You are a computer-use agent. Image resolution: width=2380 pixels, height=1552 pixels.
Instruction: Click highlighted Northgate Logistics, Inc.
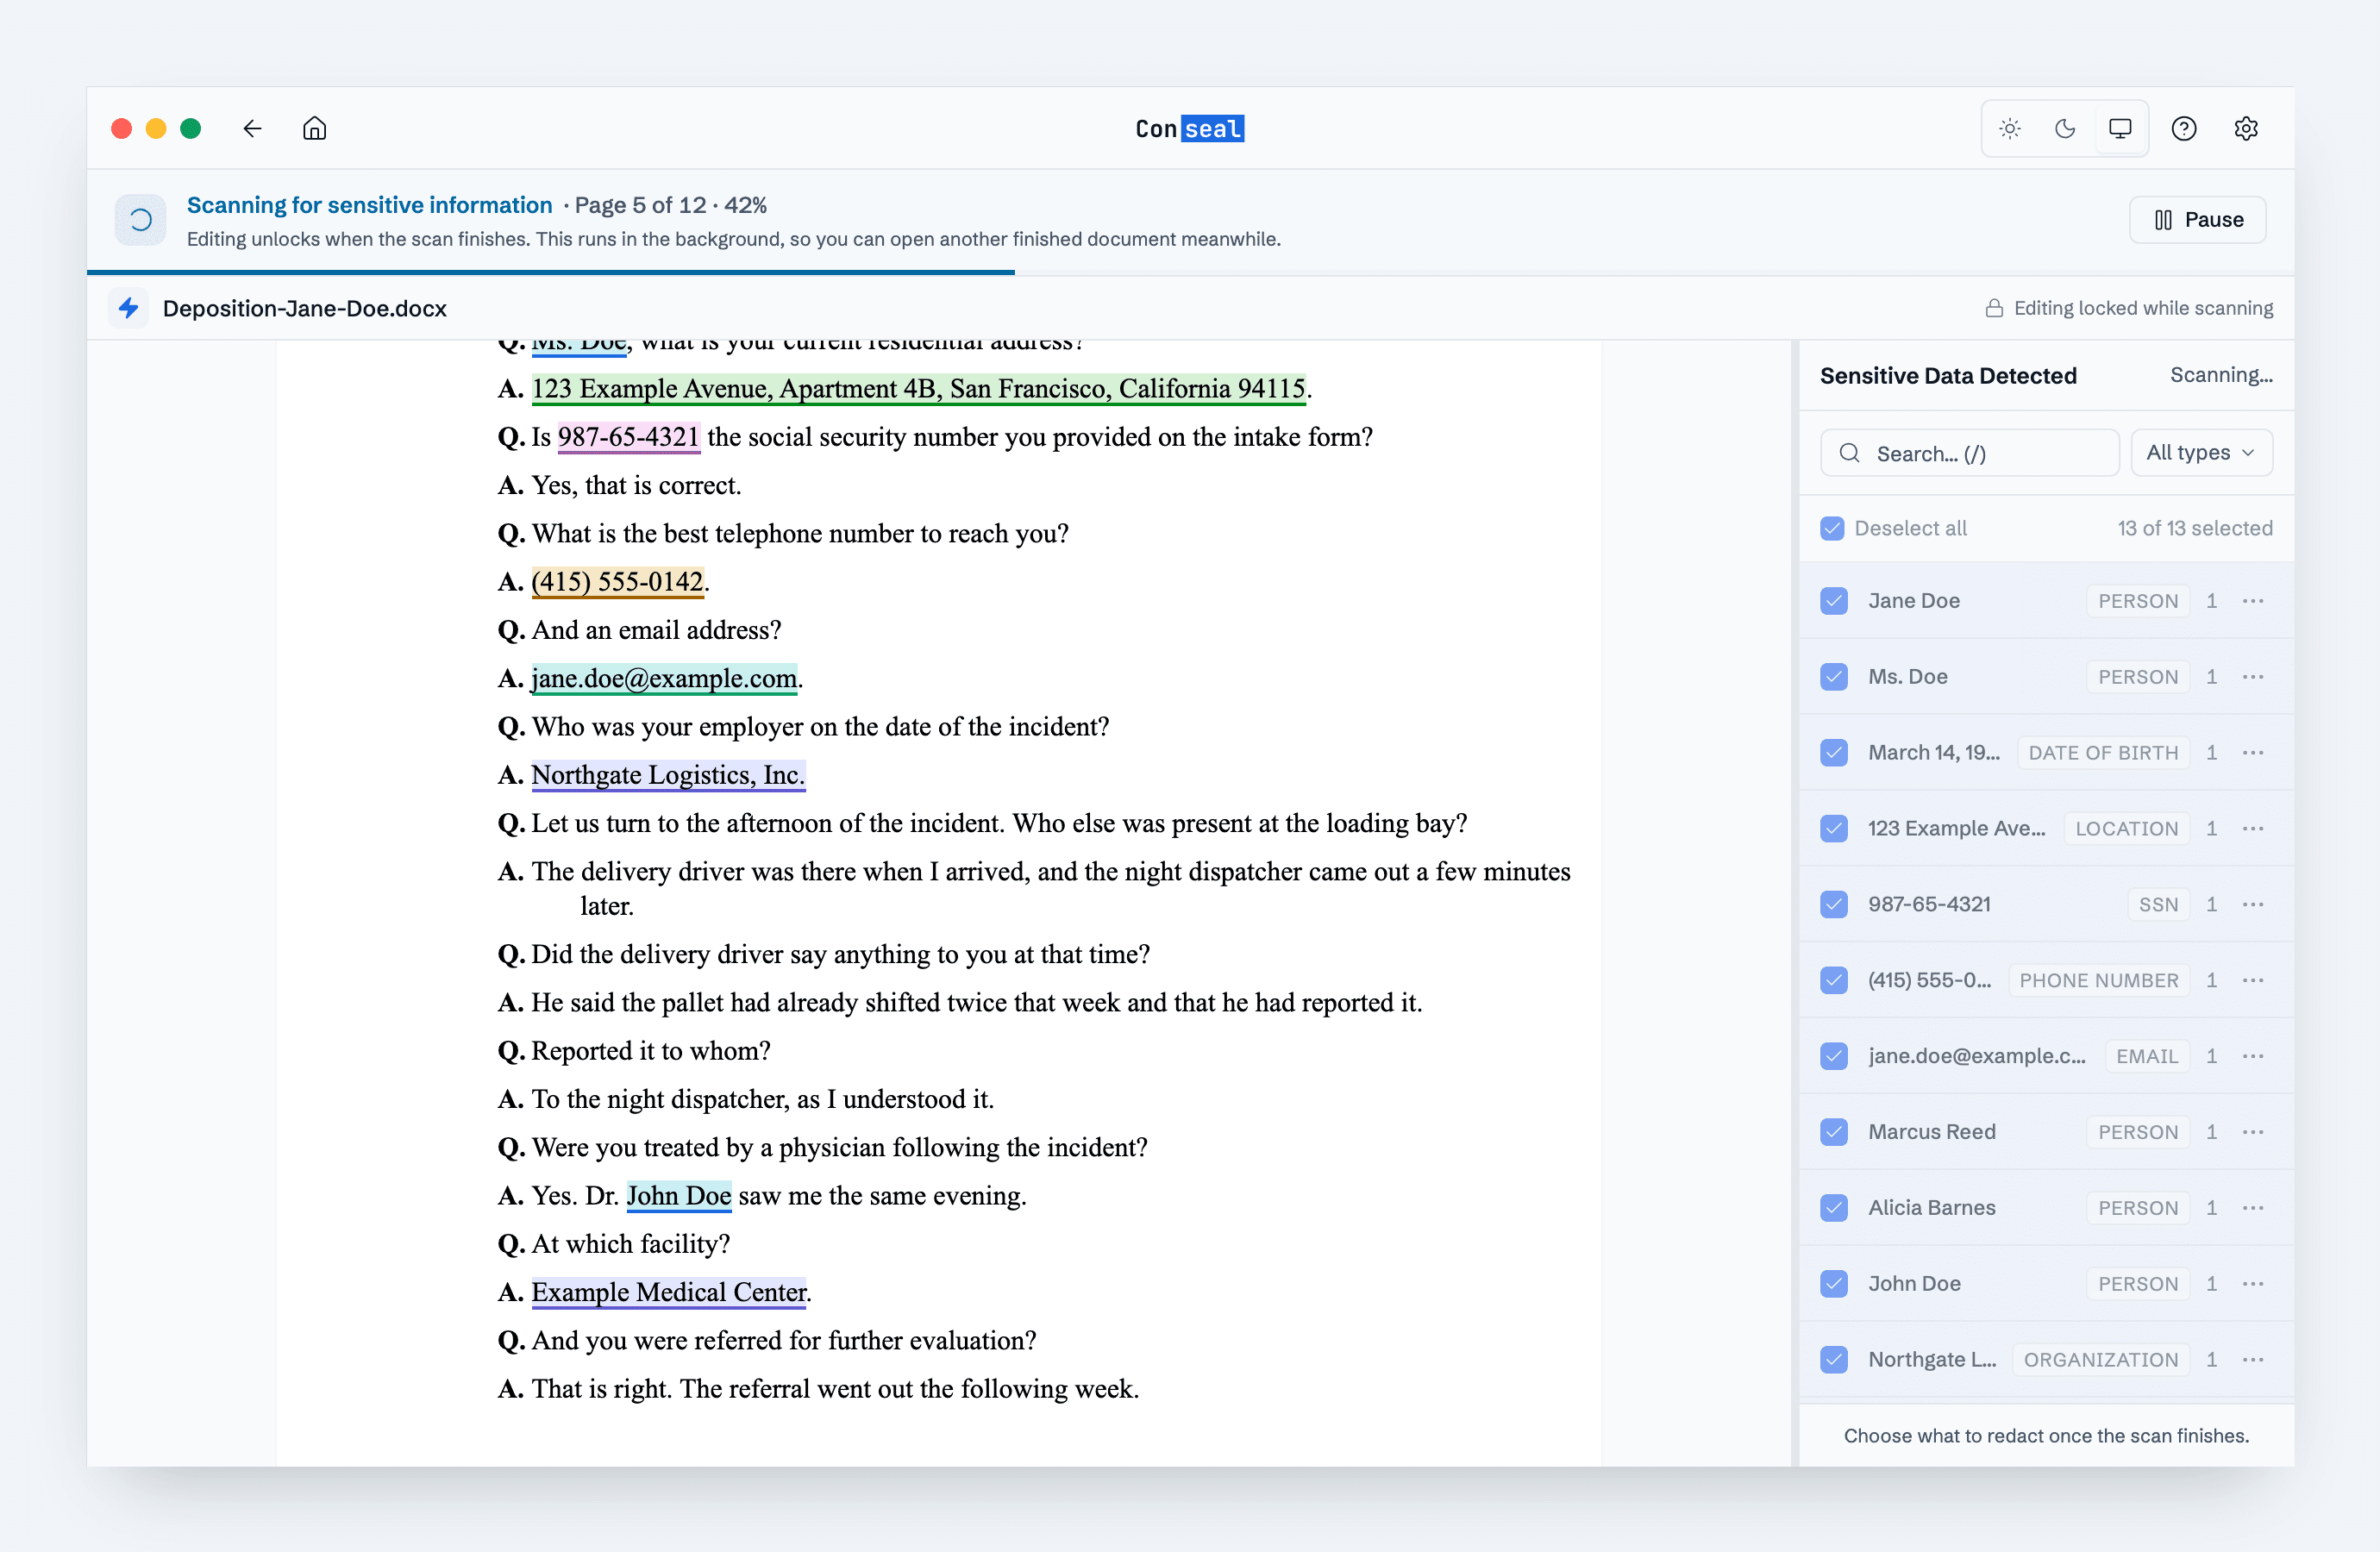668,775
